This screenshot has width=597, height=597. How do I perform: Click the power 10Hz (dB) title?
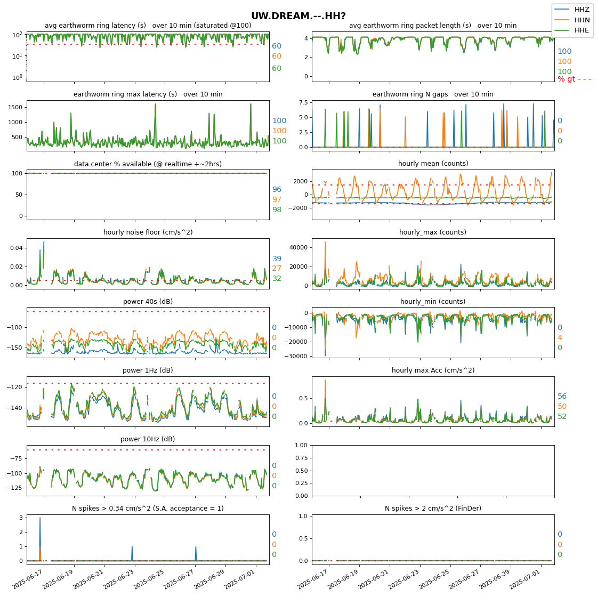pos(148,439)
